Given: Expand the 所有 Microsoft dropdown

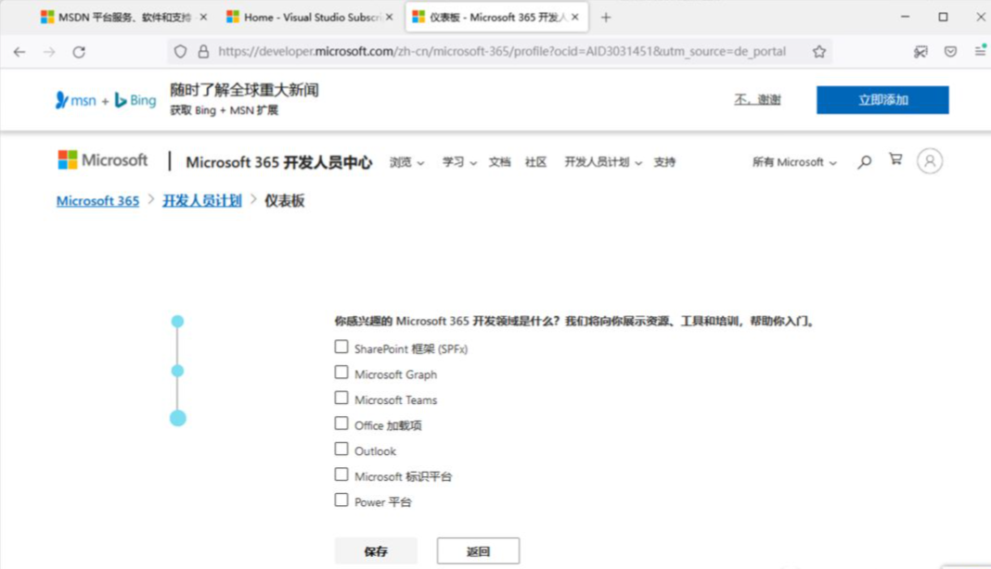Looking at the screenshot, I should coord(793,162).
